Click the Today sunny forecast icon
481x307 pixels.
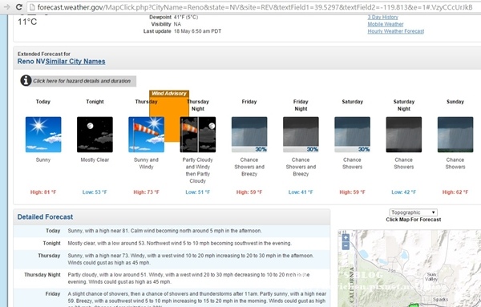[x=43, y=135]
